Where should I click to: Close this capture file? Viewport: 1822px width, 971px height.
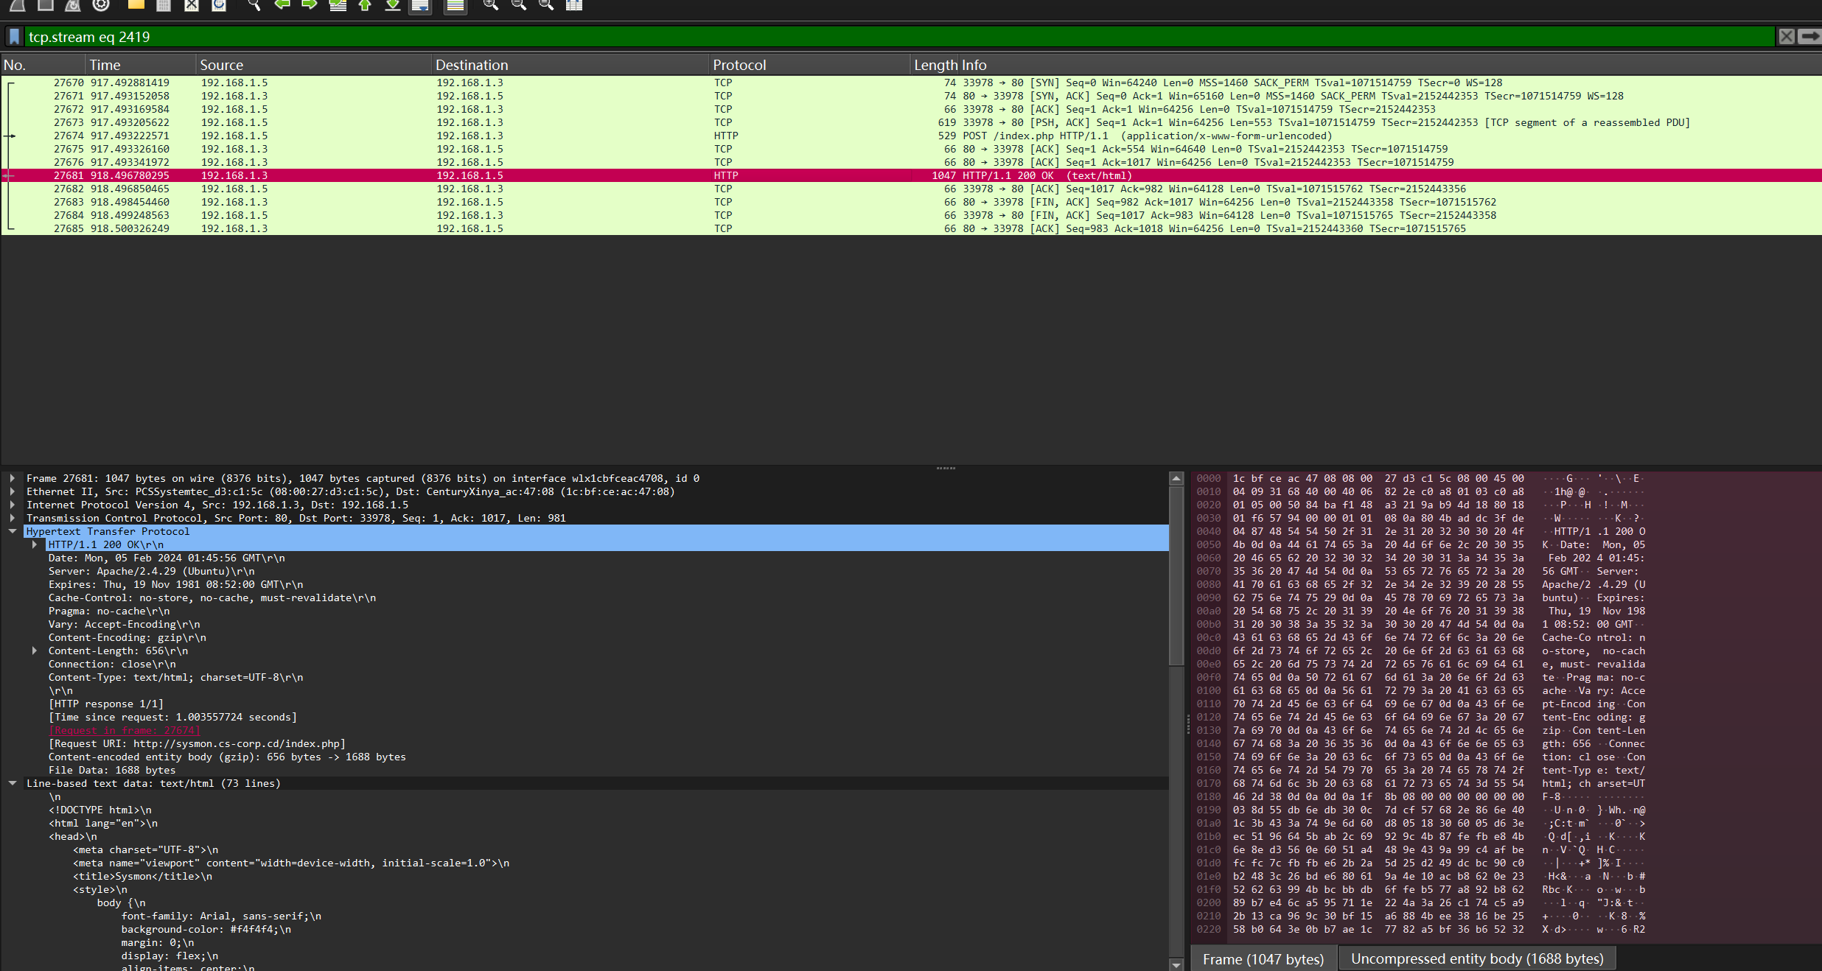coord(192,5)
